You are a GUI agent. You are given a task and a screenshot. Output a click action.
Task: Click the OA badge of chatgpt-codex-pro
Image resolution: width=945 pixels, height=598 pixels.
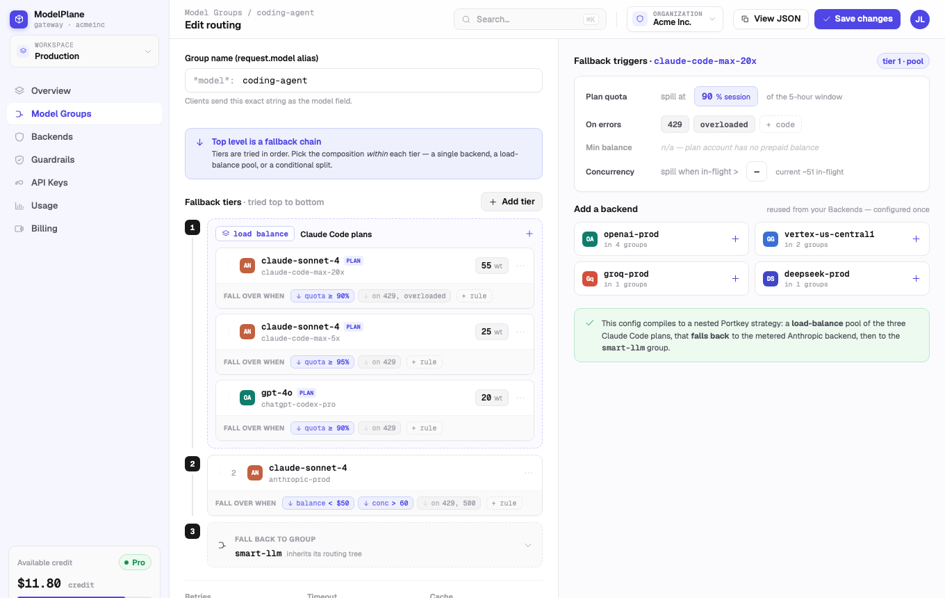point(247,397)
